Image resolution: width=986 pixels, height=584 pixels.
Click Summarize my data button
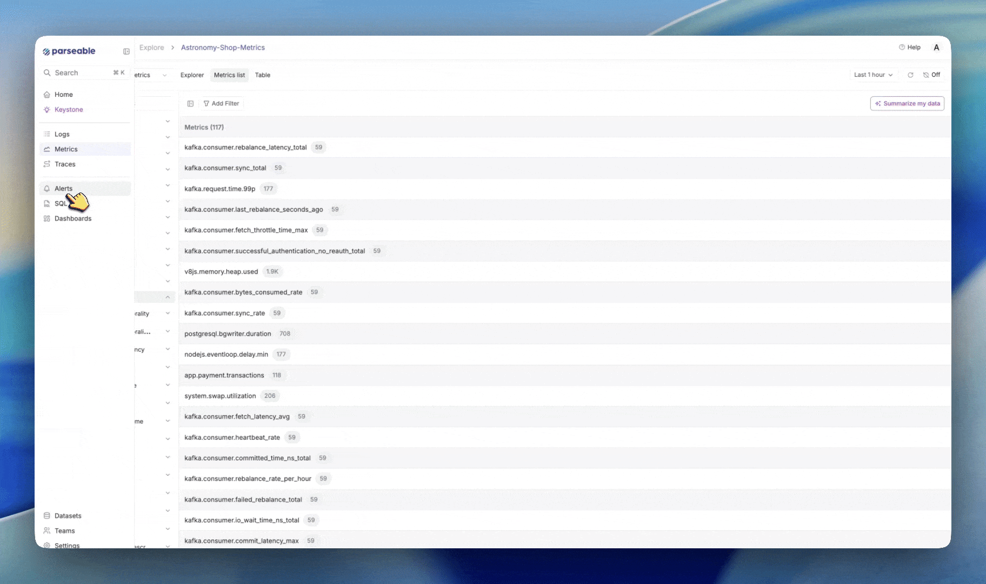point(907,104)
